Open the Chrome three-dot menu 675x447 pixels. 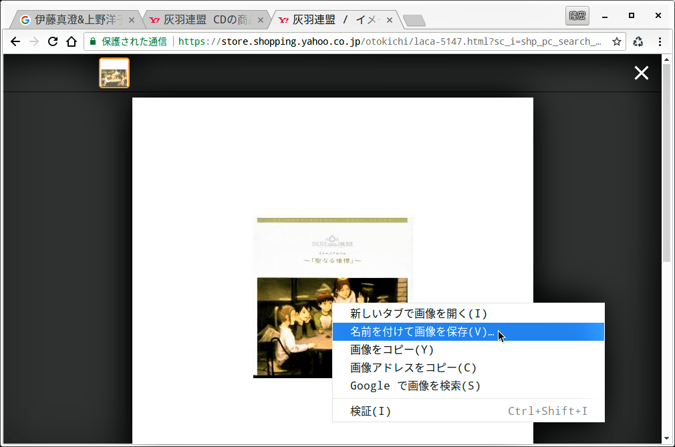click(660, 41)
